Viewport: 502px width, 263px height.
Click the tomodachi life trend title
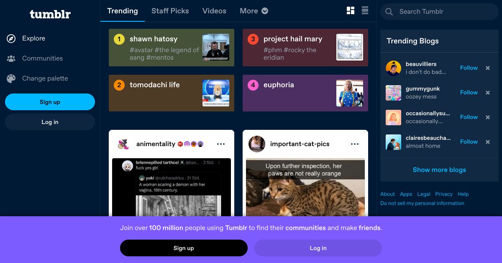pyautogui.click(x=155, y=85)
